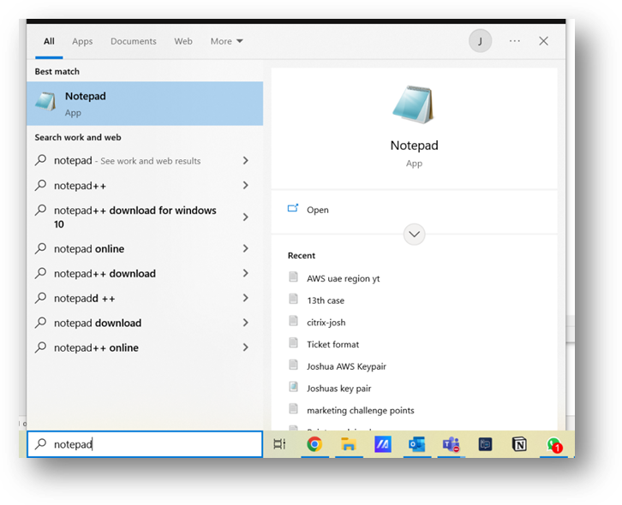Expand arrow next to notepadd ++

[246, 298]
